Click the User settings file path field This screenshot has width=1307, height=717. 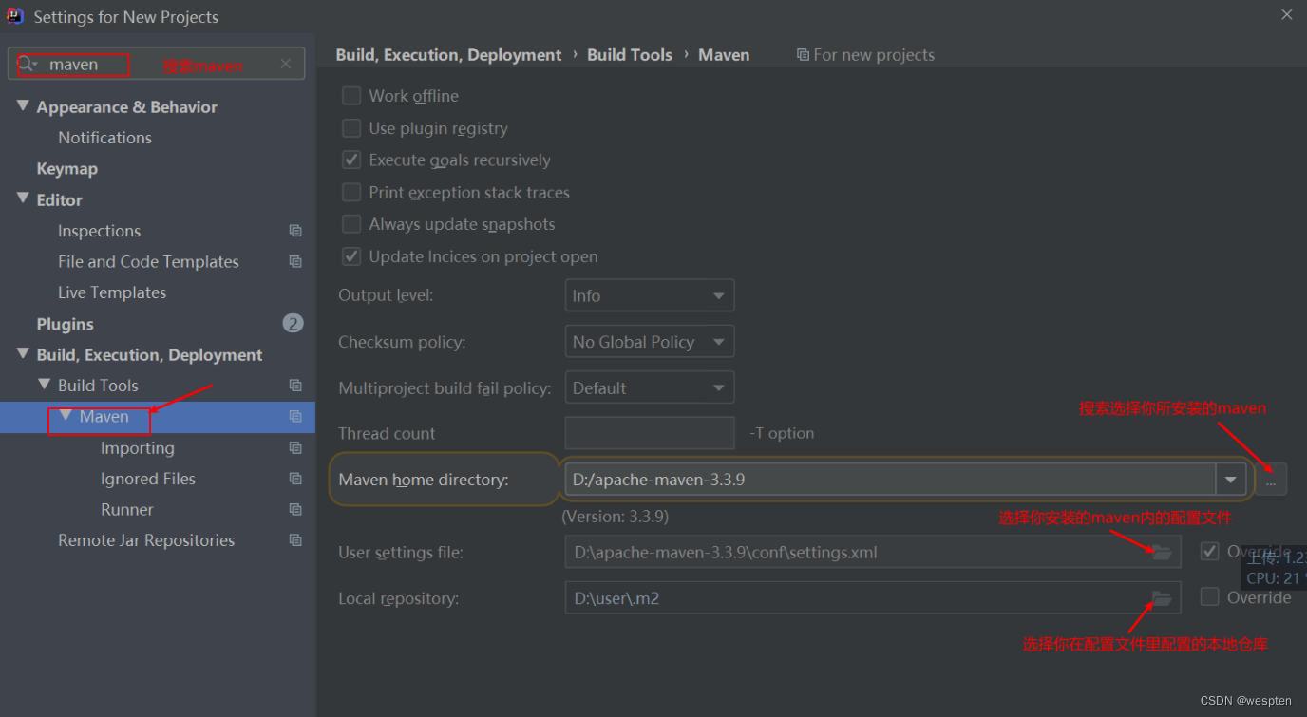coord(873,552)
